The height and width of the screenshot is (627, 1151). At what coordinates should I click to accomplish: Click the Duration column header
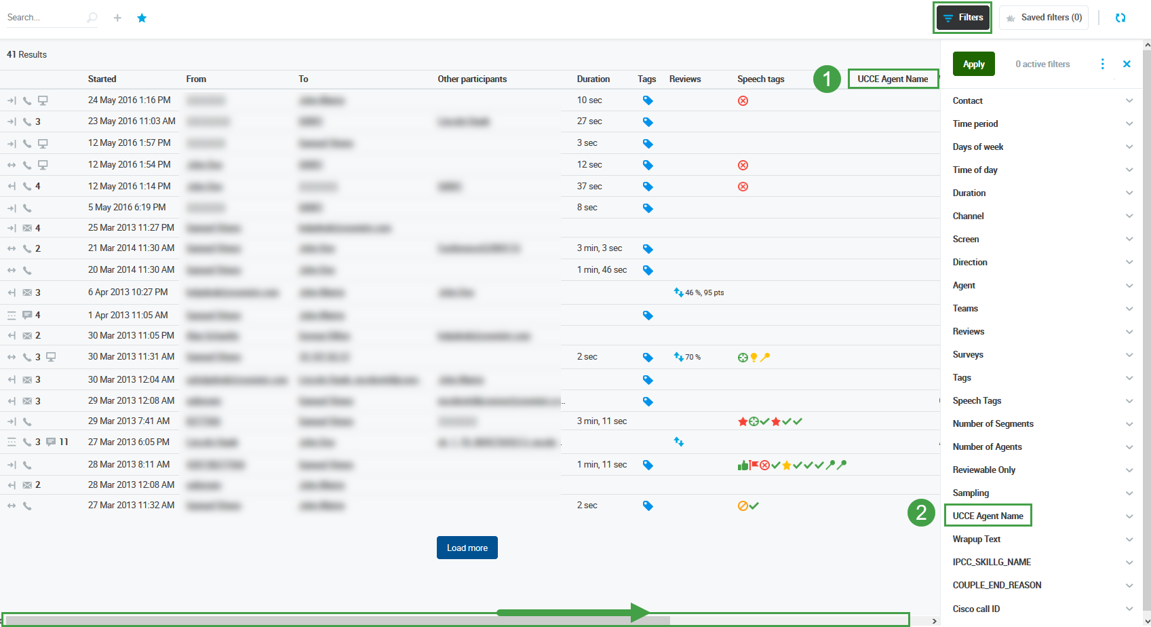click(x=593, y=79)
